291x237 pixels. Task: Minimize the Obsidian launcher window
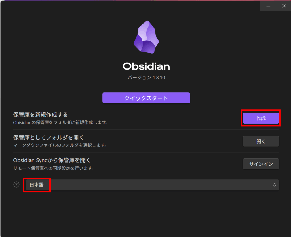(268, 6)
